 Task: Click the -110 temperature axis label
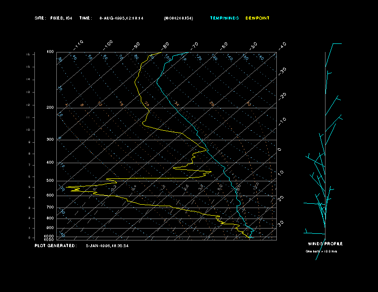(x=78, y=45)
